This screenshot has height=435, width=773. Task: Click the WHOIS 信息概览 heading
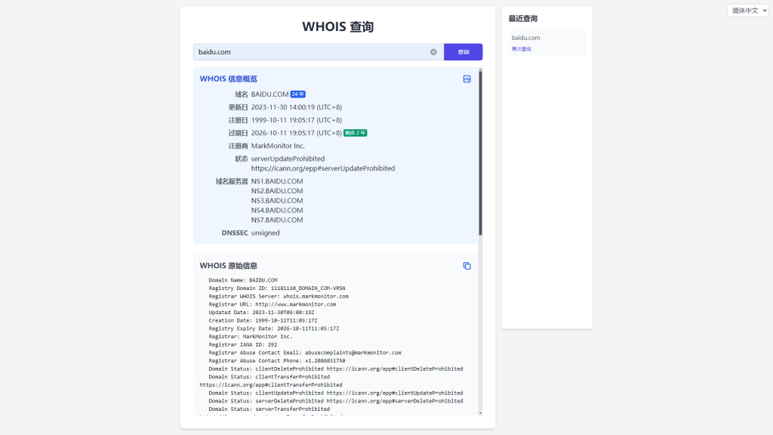click(x=228, y=79)
